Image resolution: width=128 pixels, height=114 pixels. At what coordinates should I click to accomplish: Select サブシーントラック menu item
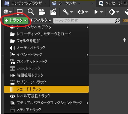46,82
